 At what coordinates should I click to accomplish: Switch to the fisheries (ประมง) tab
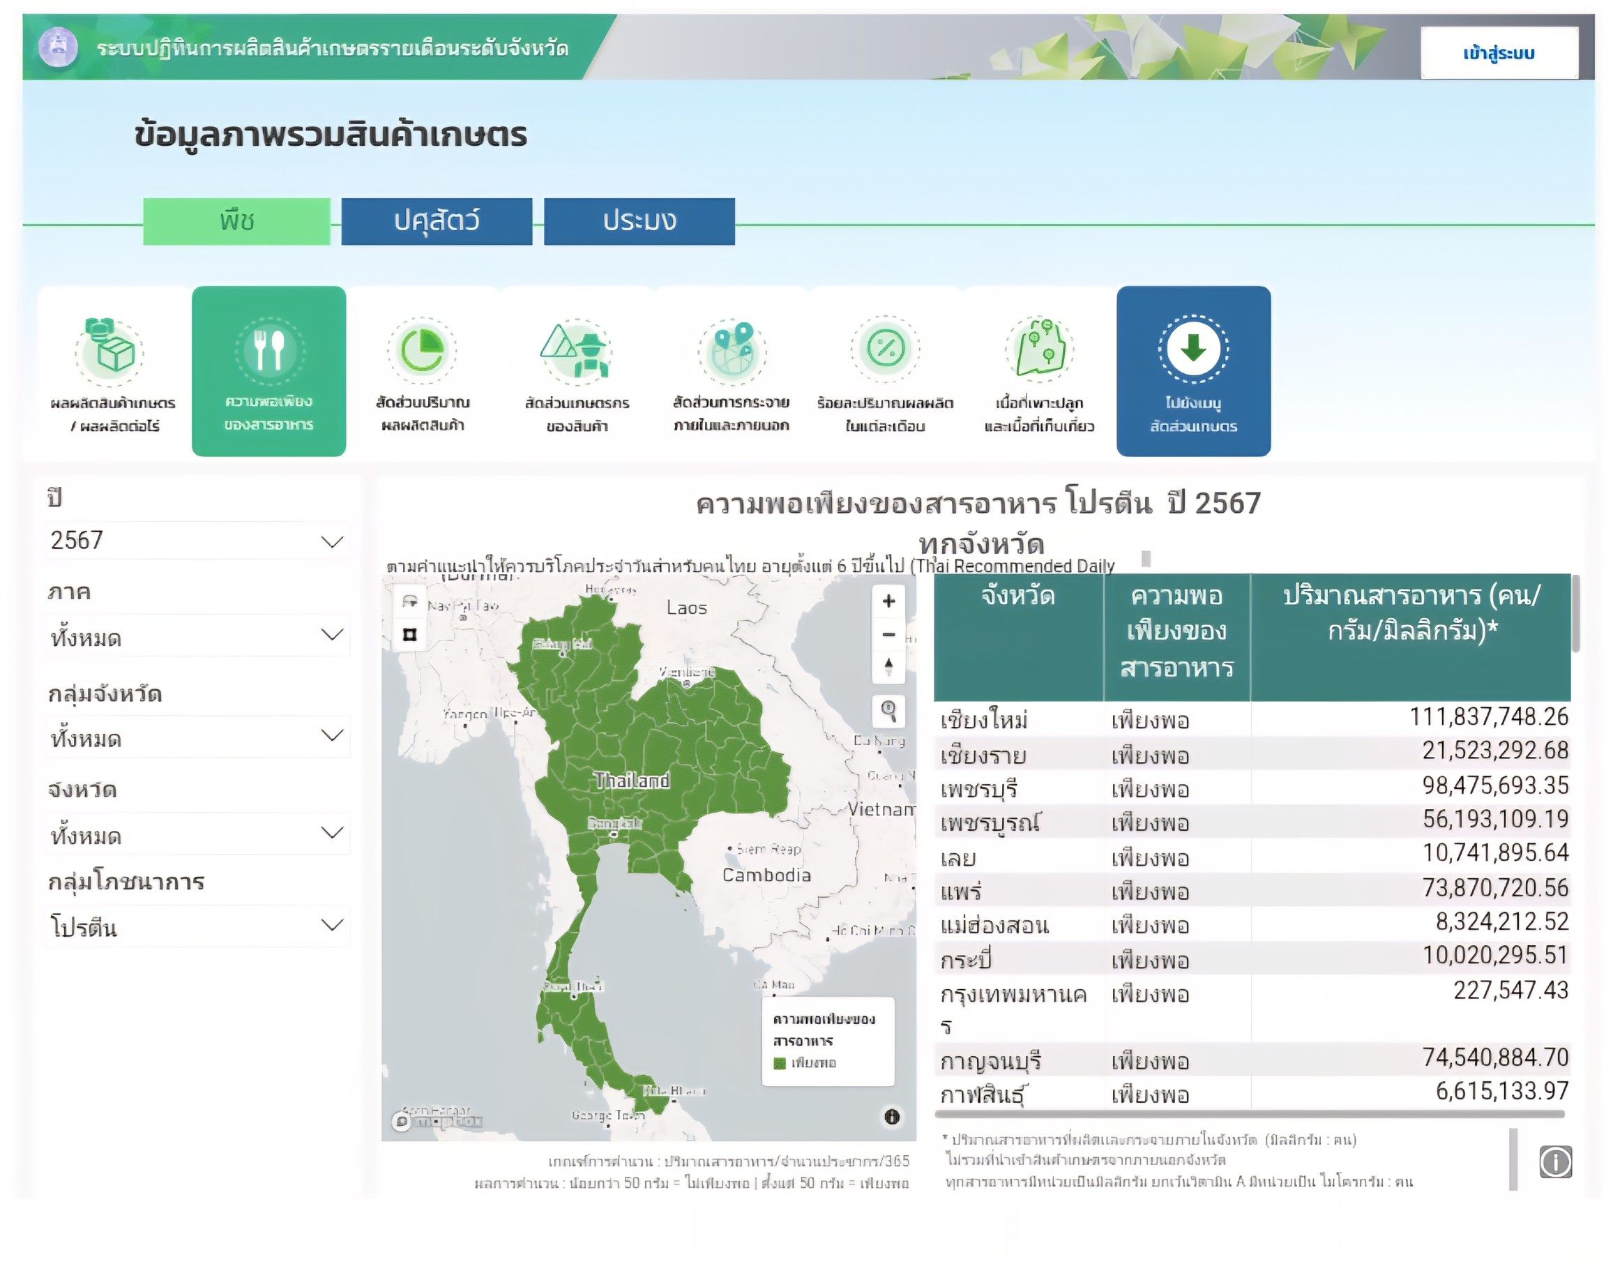[x=639, y=220]
